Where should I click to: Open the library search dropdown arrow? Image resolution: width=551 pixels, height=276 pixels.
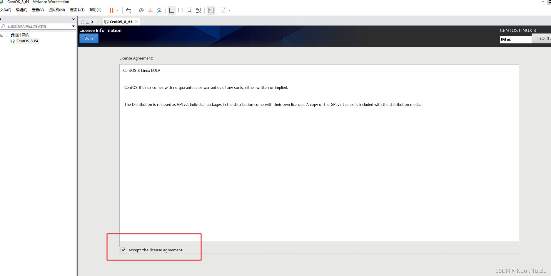74,26
